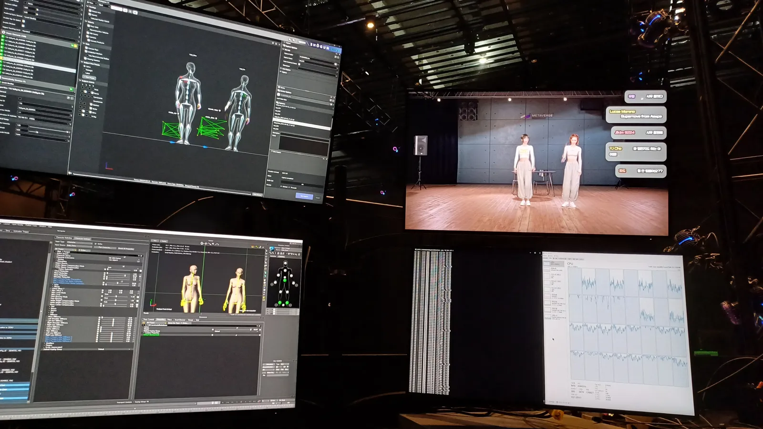Open the Pose Controls tab below the viewer
The height and width of the screenshot is (429, 763).
(149, 319)
